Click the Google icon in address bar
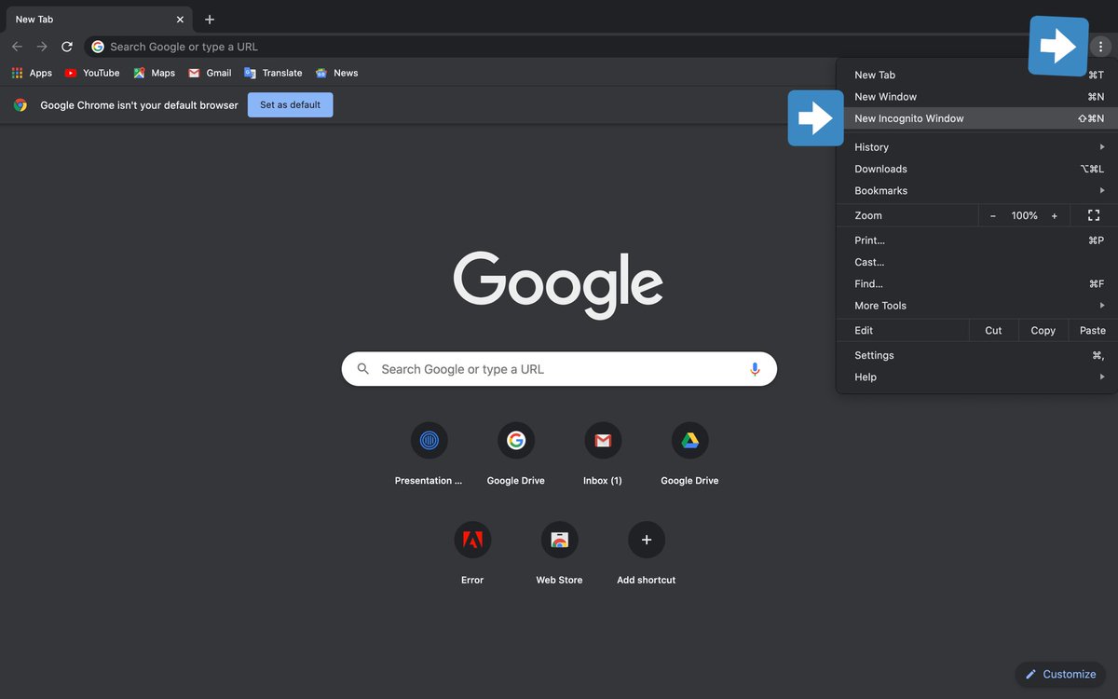 pos(98,47)
